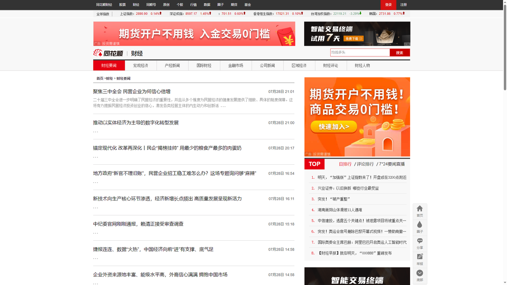Open ranked item 突发！“破产重整”
507x285 pixels.
coord(334,199)
